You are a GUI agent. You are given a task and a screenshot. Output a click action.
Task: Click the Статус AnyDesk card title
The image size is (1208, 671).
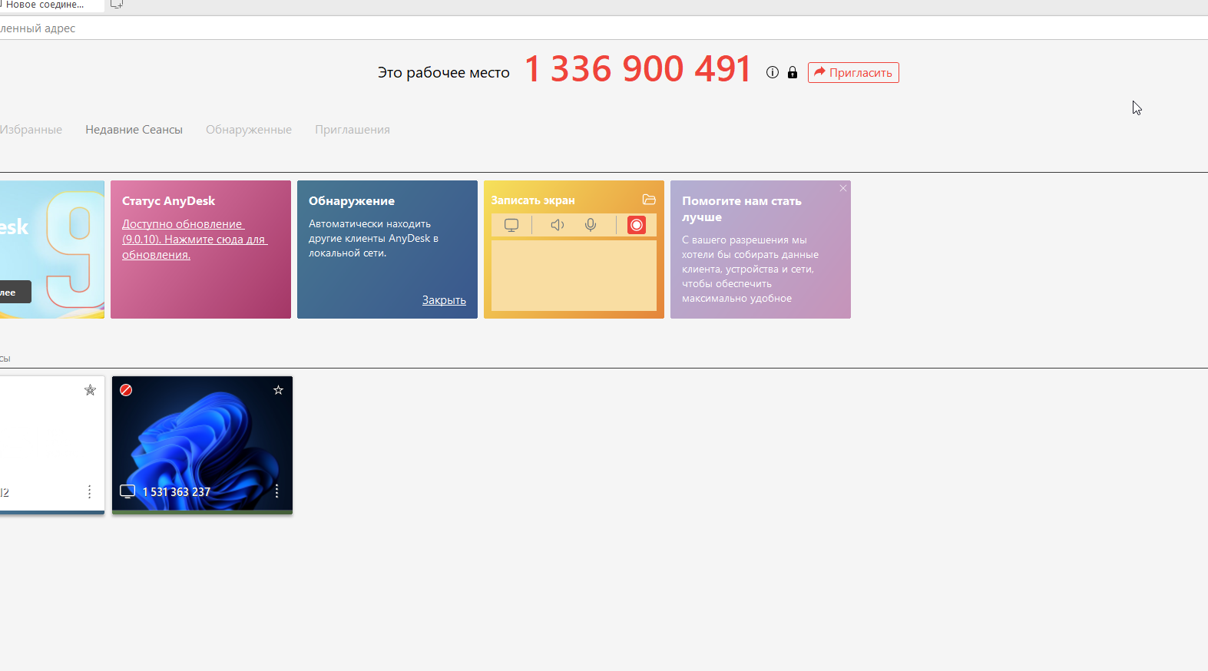coord(168,201)
